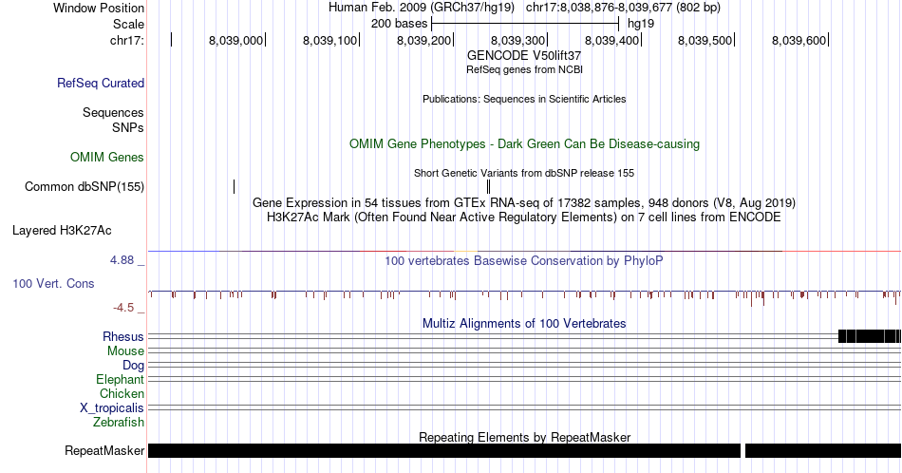The image size is (902, 473).
Task: Click the black Rhesus alignment block
Action: tap(870, 336)
